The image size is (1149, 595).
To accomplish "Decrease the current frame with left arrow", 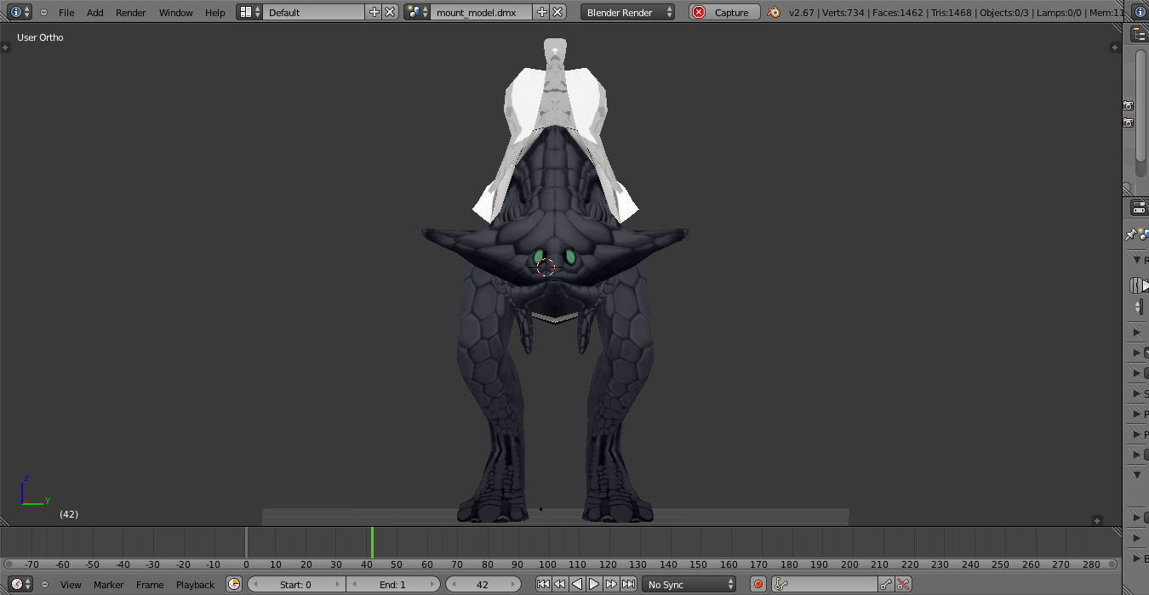I will tap(453, 584).
